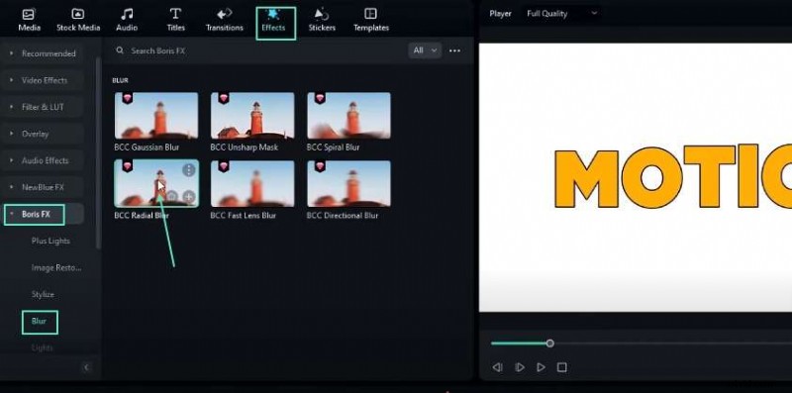Open the three-dot more options menu
The width and height of the screenshot is (792, 393).
tap(454, 50)
